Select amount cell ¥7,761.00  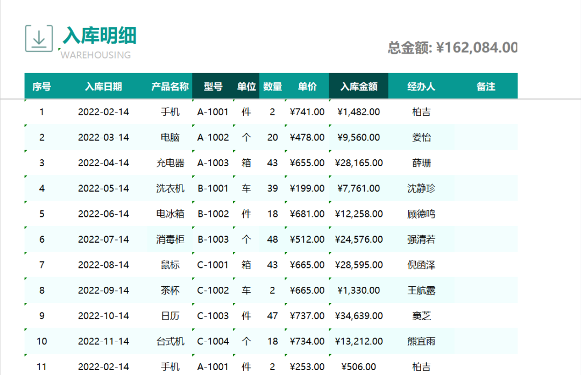tap(359, 188)
